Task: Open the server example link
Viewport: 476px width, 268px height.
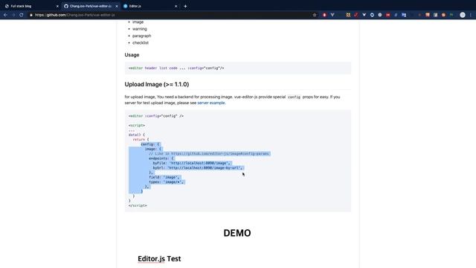Action: click(x=211, y=103)
